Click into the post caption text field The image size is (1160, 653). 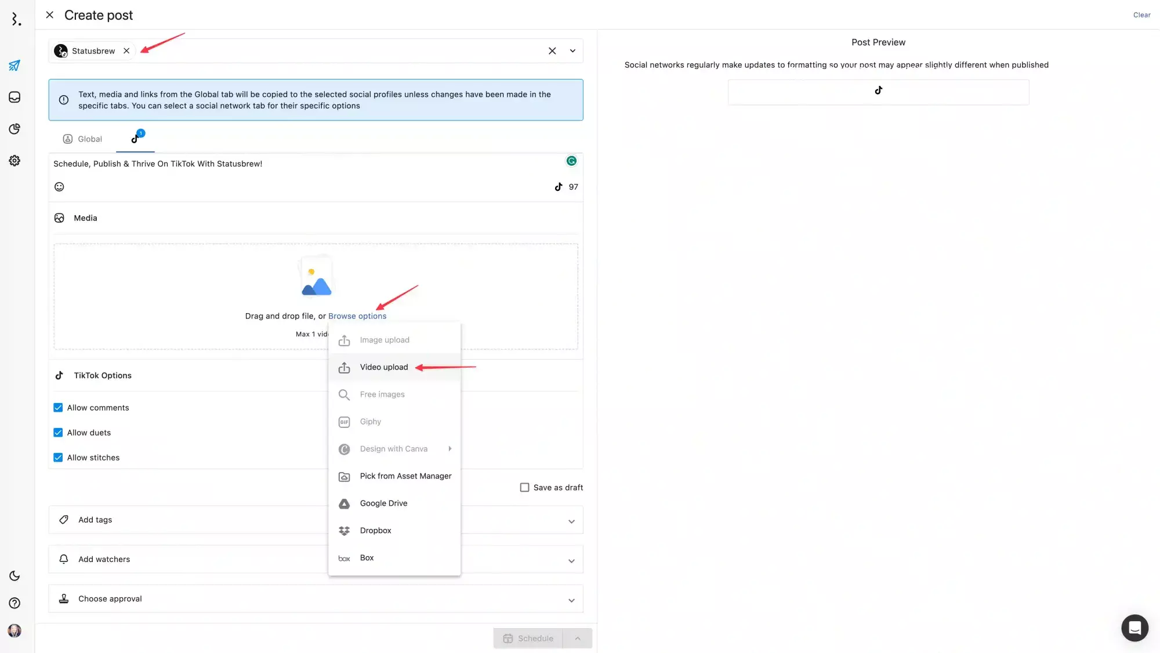290,164
